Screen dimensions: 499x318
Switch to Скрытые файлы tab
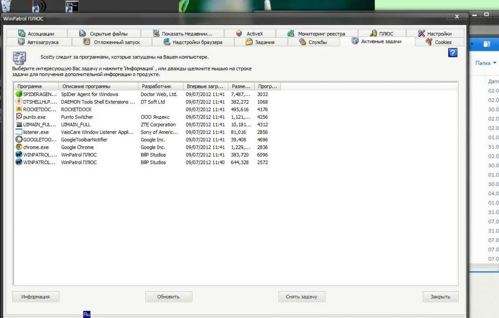point(104,34)
